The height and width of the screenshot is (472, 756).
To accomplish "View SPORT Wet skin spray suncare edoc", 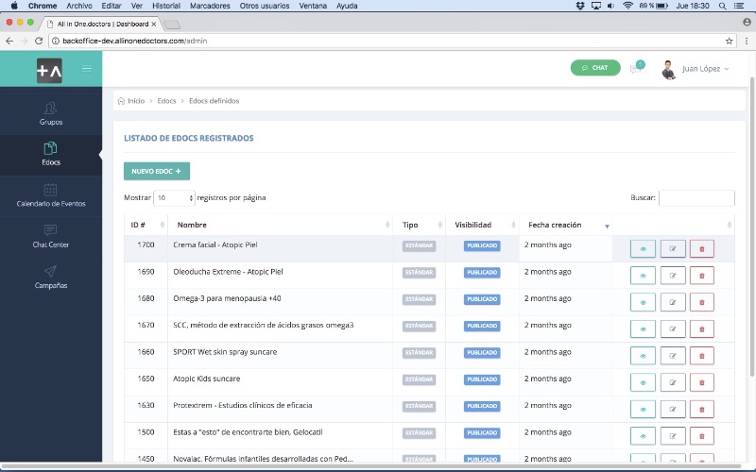I will [x=643, y=356].
